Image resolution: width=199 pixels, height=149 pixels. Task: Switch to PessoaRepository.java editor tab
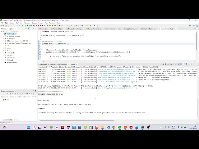(75, 29)
